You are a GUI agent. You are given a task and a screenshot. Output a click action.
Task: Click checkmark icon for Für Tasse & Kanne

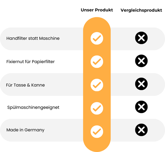click(x=97, y=85)
